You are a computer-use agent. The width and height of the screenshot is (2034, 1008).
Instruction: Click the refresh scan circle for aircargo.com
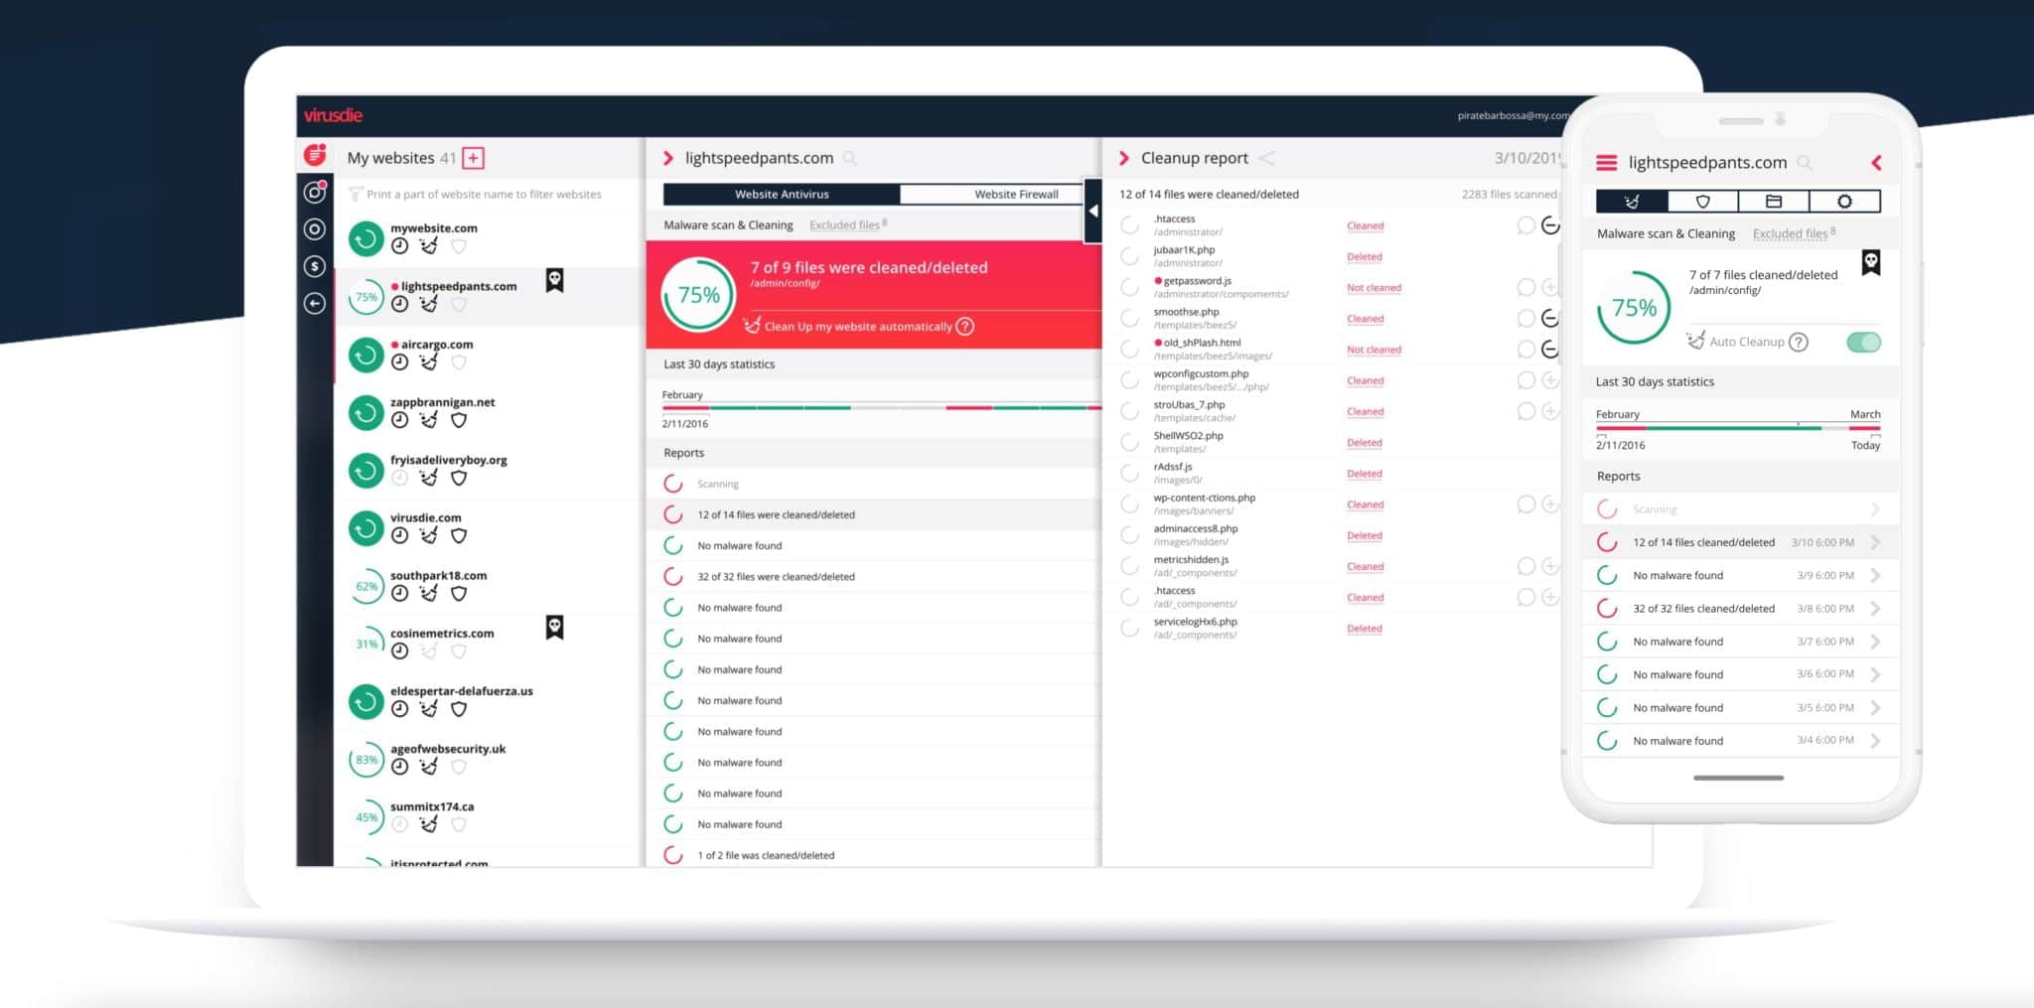pos(366,355)
